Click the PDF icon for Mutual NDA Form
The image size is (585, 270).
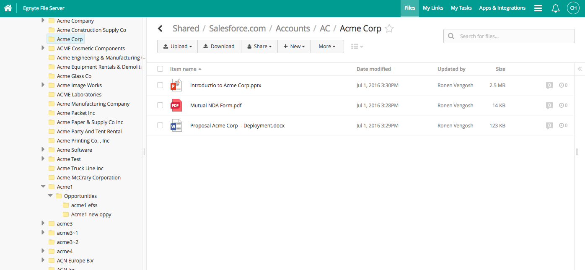click(x=176, y=105)
